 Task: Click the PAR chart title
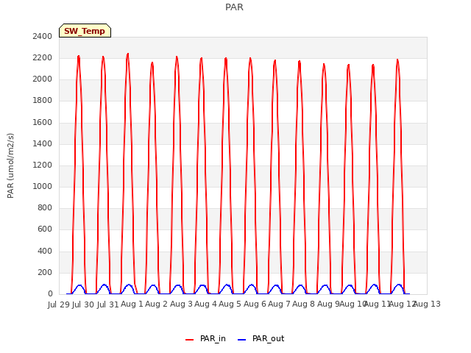pos(234,7)
